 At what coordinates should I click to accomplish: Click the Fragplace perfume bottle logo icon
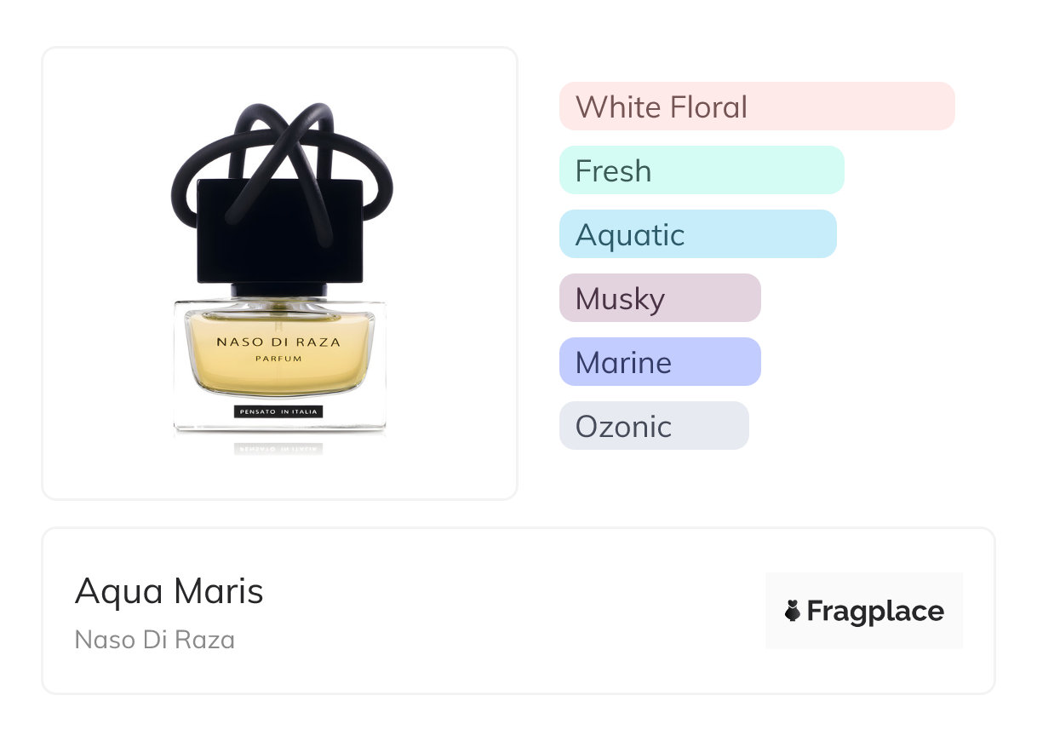tap(793, 611)
